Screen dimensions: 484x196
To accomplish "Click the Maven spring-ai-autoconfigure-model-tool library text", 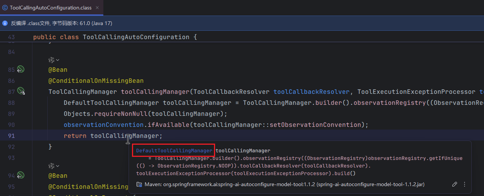I will pos(284,184).
